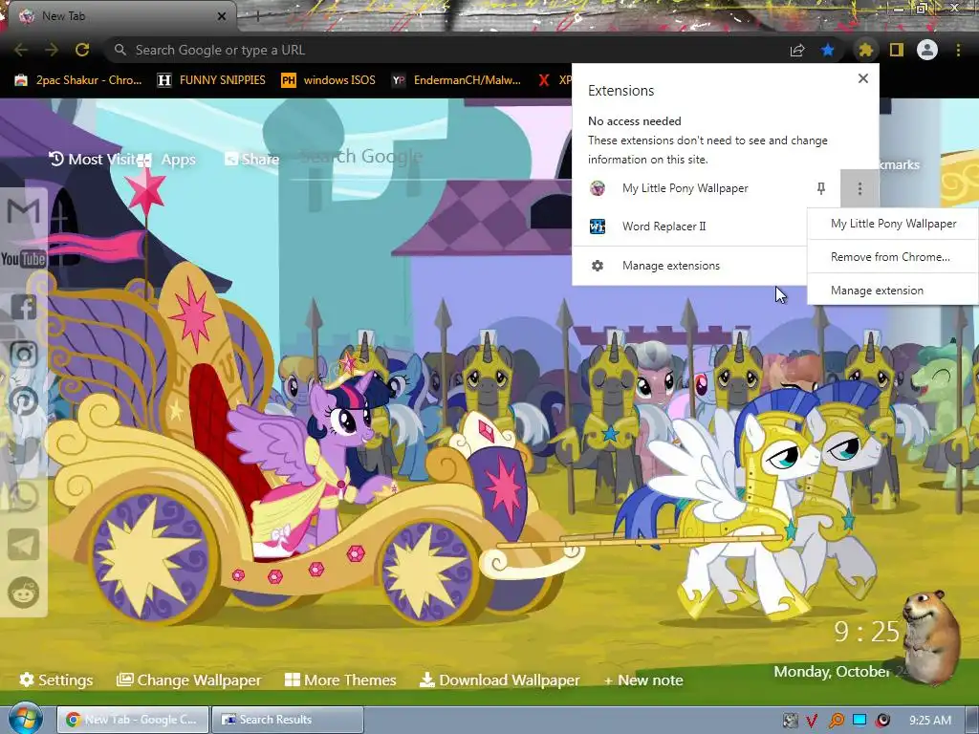The width and height of the screenshot is (979, 734).
Task: Open Telegram from the sidebar icon
Action: [23, 545]
